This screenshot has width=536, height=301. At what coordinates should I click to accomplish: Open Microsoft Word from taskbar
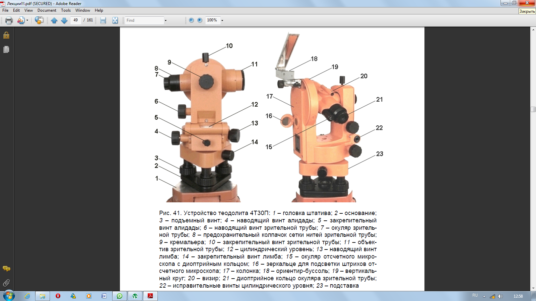[104, 296]
